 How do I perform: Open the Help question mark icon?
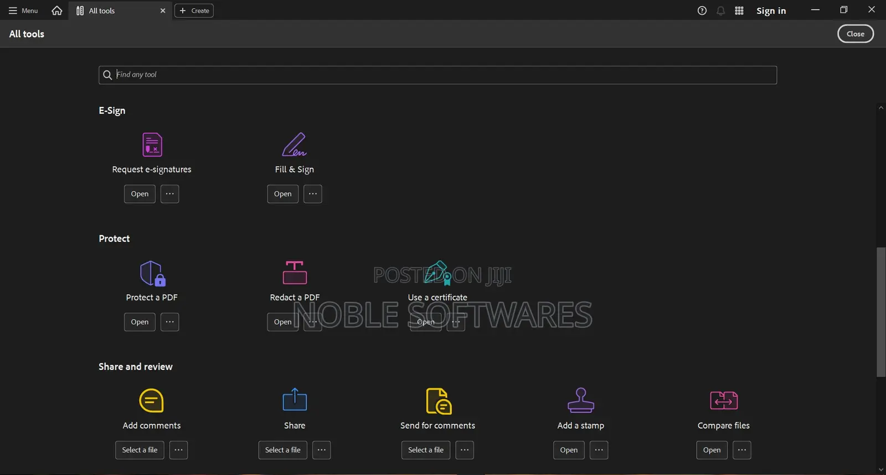click(x=702, y=11)
